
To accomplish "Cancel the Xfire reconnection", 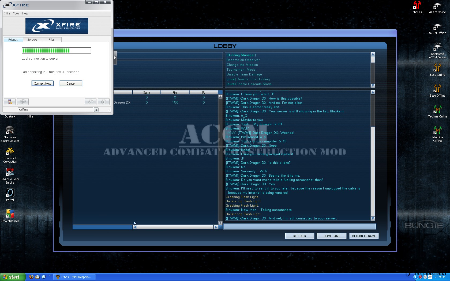I will (71, 83).
